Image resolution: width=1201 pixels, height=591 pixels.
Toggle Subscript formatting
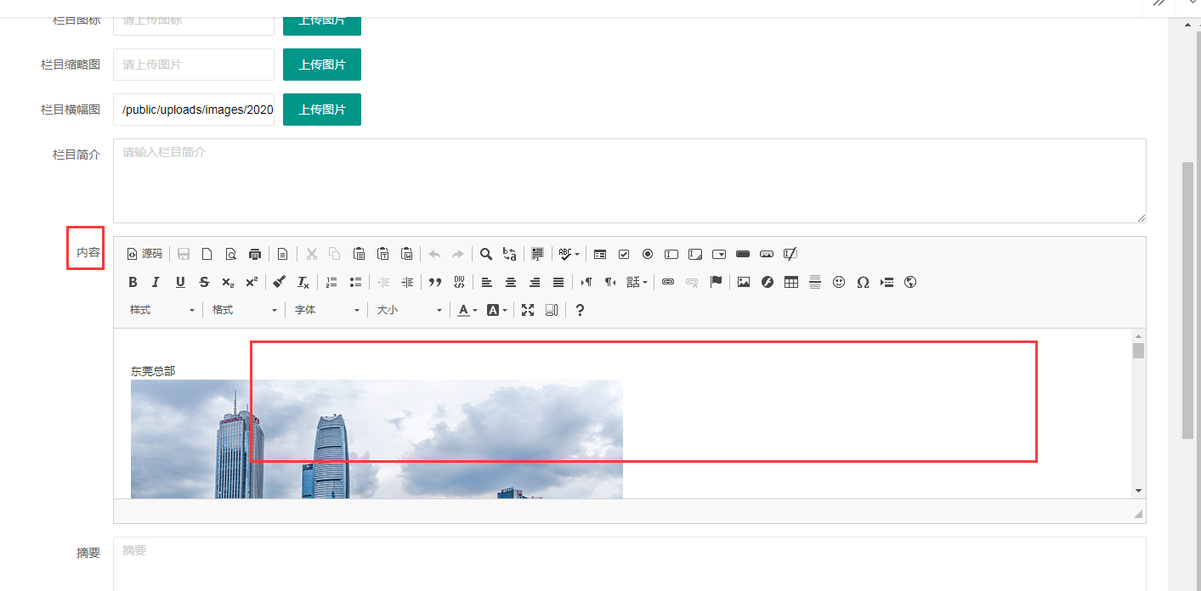[228, 282]
